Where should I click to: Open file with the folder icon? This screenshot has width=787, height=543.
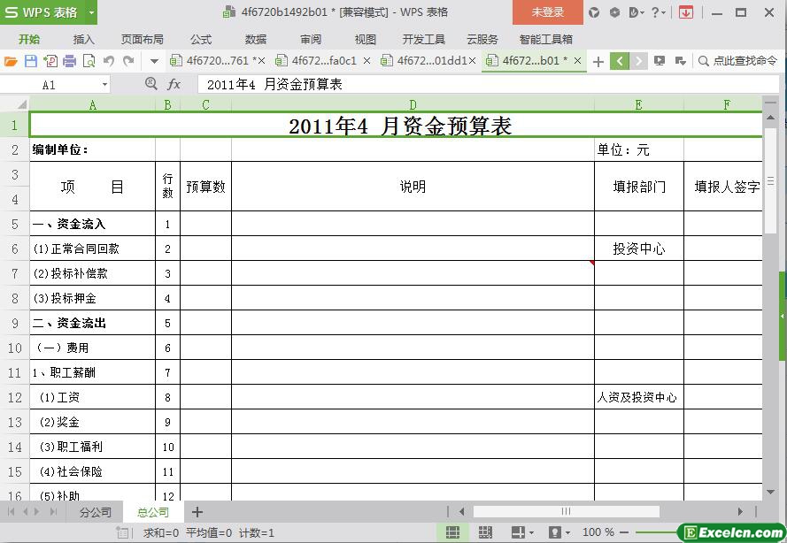pyautogui.click(x=11, y=61)
